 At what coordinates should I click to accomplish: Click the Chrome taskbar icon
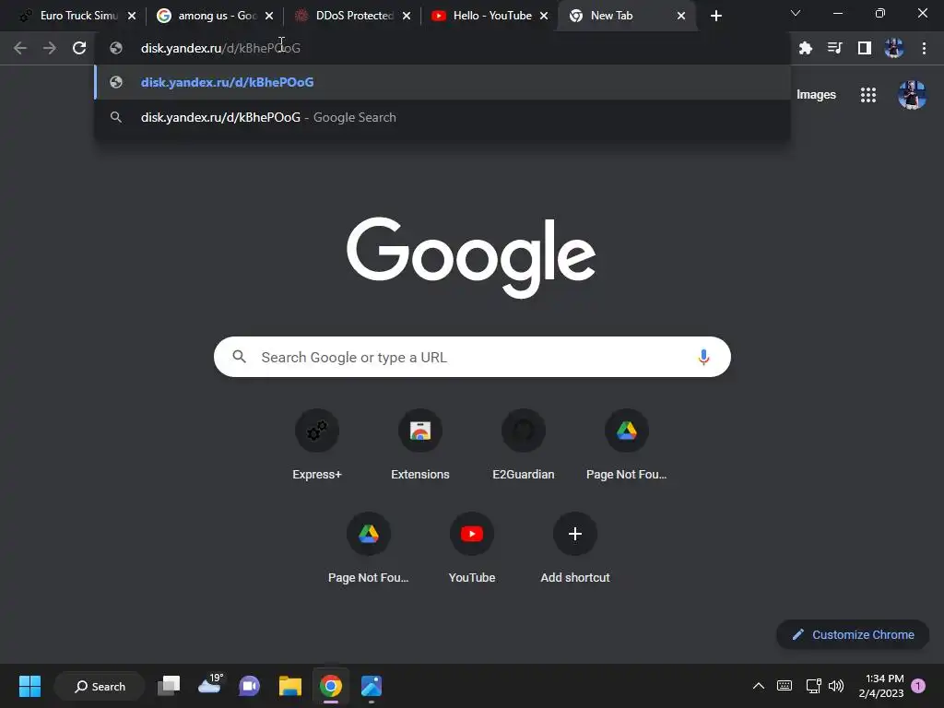(331, 686)
